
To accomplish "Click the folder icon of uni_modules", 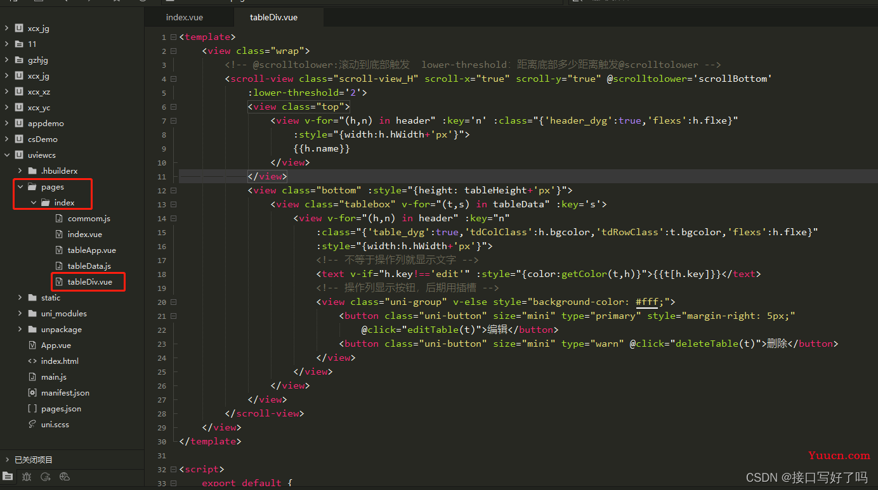I will (32, 314).
